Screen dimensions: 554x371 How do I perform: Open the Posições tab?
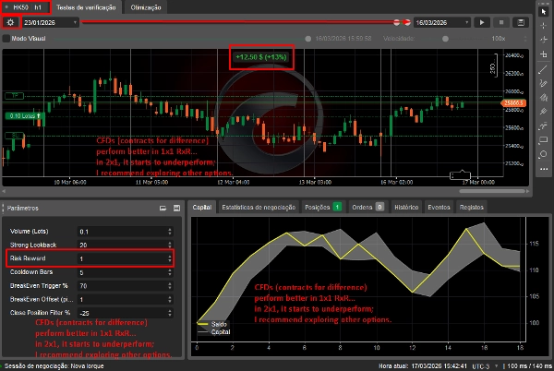click(x=318, y=208)
